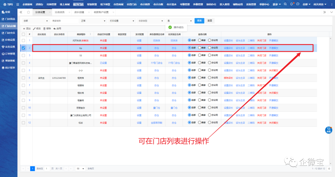The image size is (335, 177).
Task: Select 商家 radio button in row 3
Action: [x=200, y=55]
